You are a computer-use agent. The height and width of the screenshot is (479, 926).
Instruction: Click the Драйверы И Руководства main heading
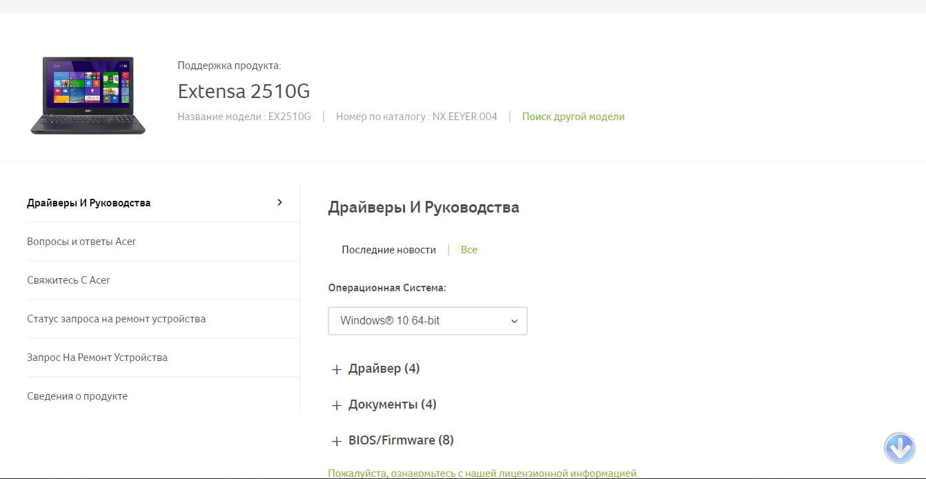click(x=424, y=207)
